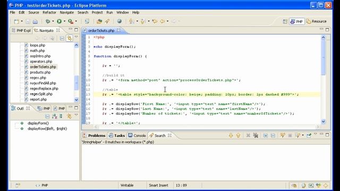The height and width of the screenshot is (191, 340).
Task: Click the Last Edit Location icon
Action: pyautogui.click(x=155, y=21)
